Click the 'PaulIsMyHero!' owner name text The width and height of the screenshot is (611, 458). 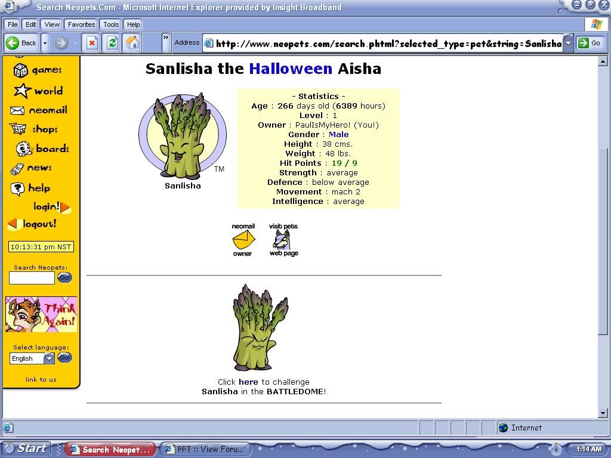323,125
